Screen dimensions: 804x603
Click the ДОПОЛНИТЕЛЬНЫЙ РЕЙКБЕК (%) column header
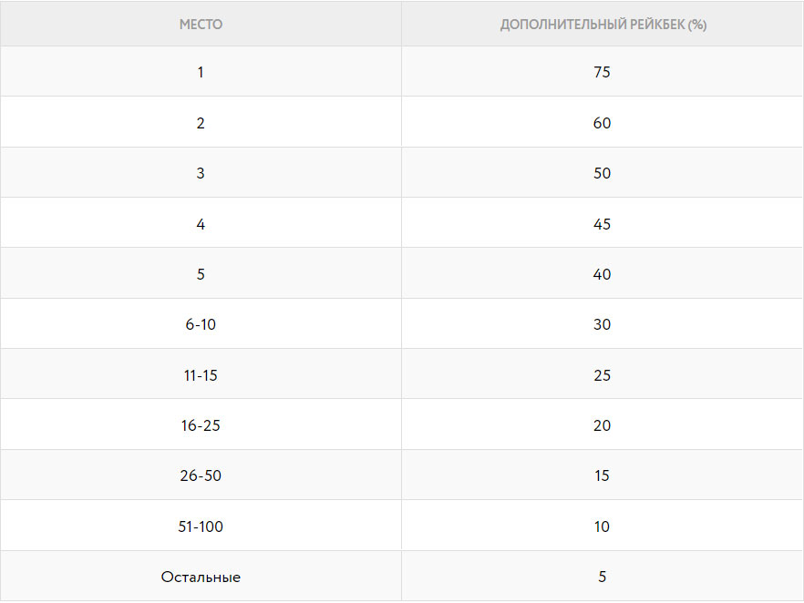click(x=603, y=24)
